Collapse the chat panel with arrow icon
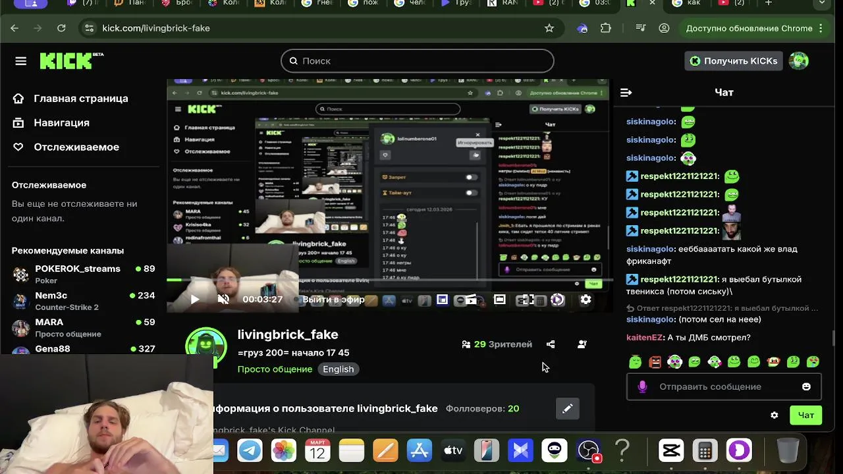Screen dimensions: 843x474 pos(626,93)
